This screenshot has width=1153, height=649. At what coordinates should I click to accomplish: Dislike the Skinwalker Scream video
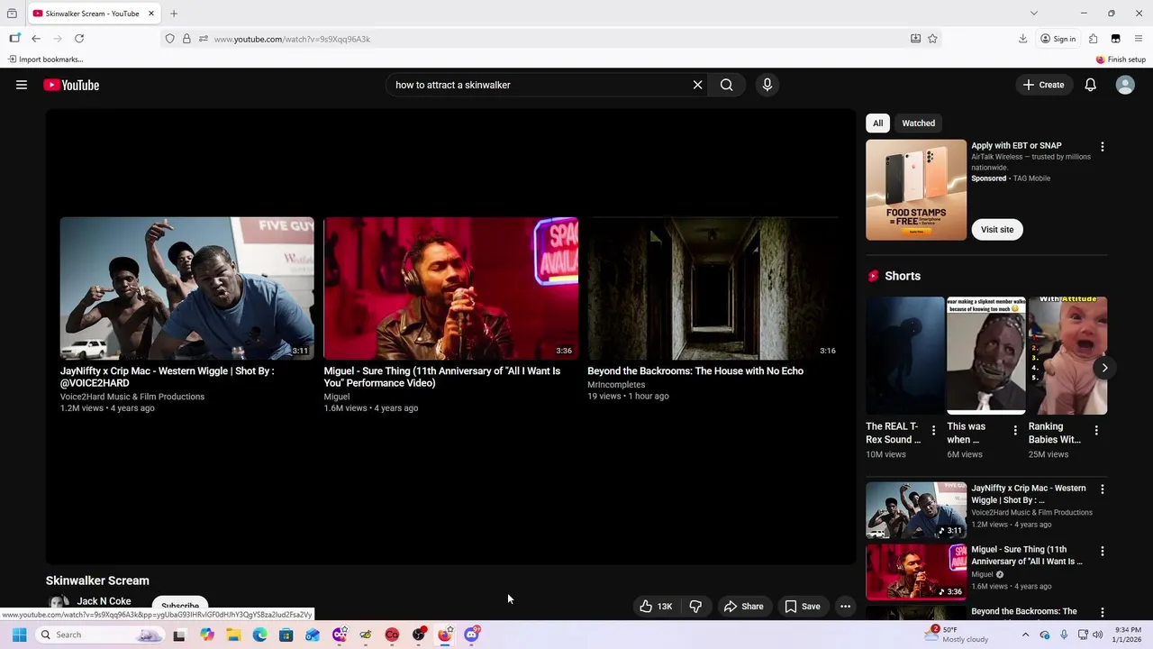[695, 607]
